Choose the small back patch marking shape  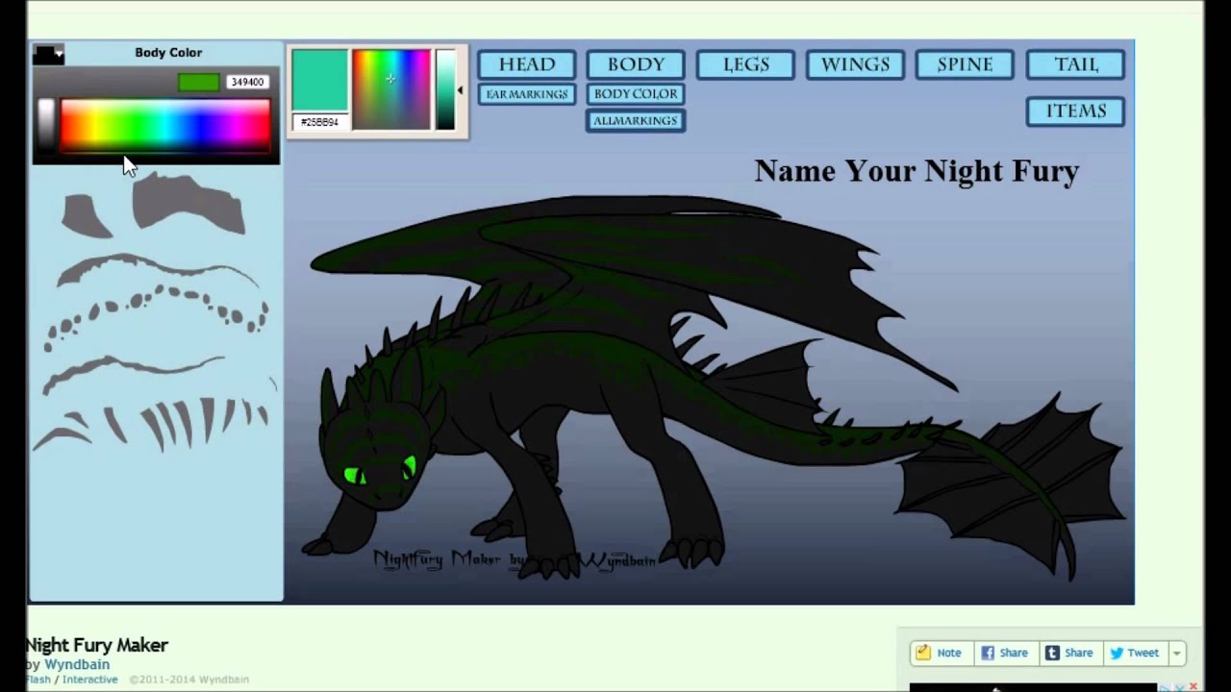click(x=87, y=215)
